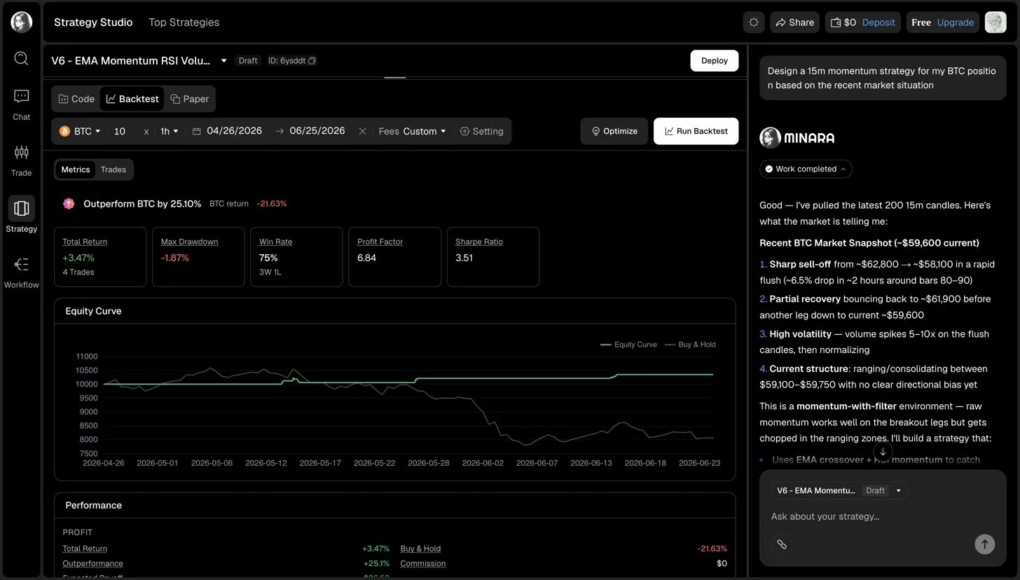Click the Deploy button
The width and height of the screenshot is (1020, 580).
tap(714, 61)
